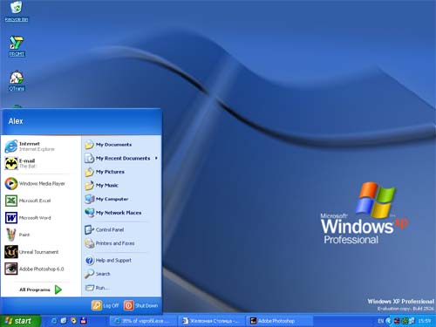
Task: Open the Search option
Action: 121,274
